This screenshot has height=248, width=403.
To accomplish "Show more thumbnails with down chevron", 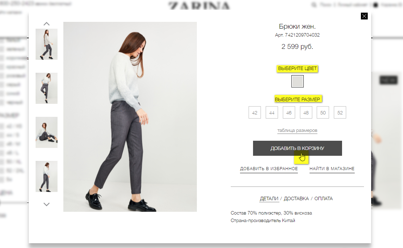I will point(47,204).
